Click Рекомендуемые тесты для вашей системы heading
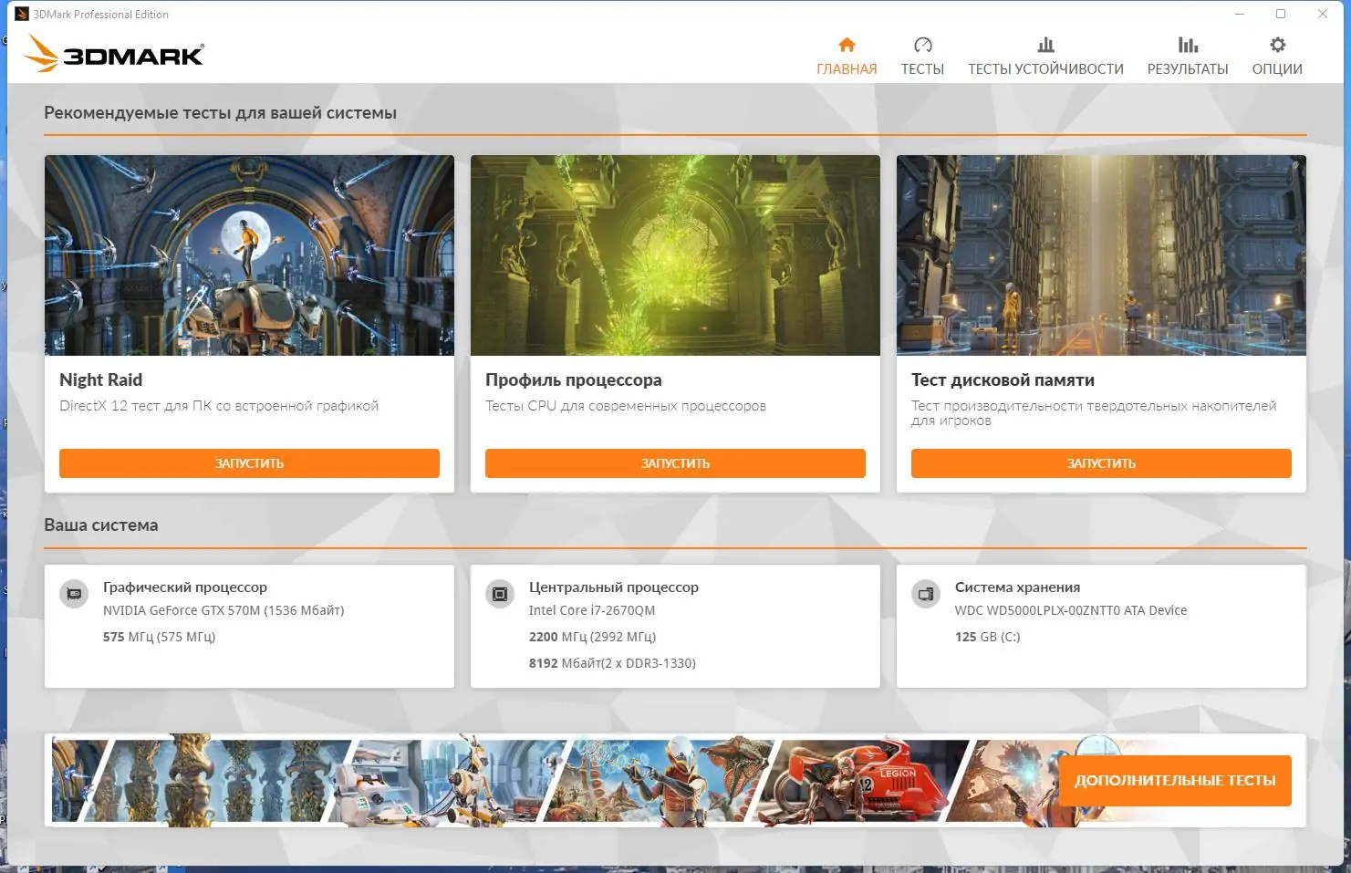Image resolution: width=1351 pixels, height=873 pixels. pos(220,113)
